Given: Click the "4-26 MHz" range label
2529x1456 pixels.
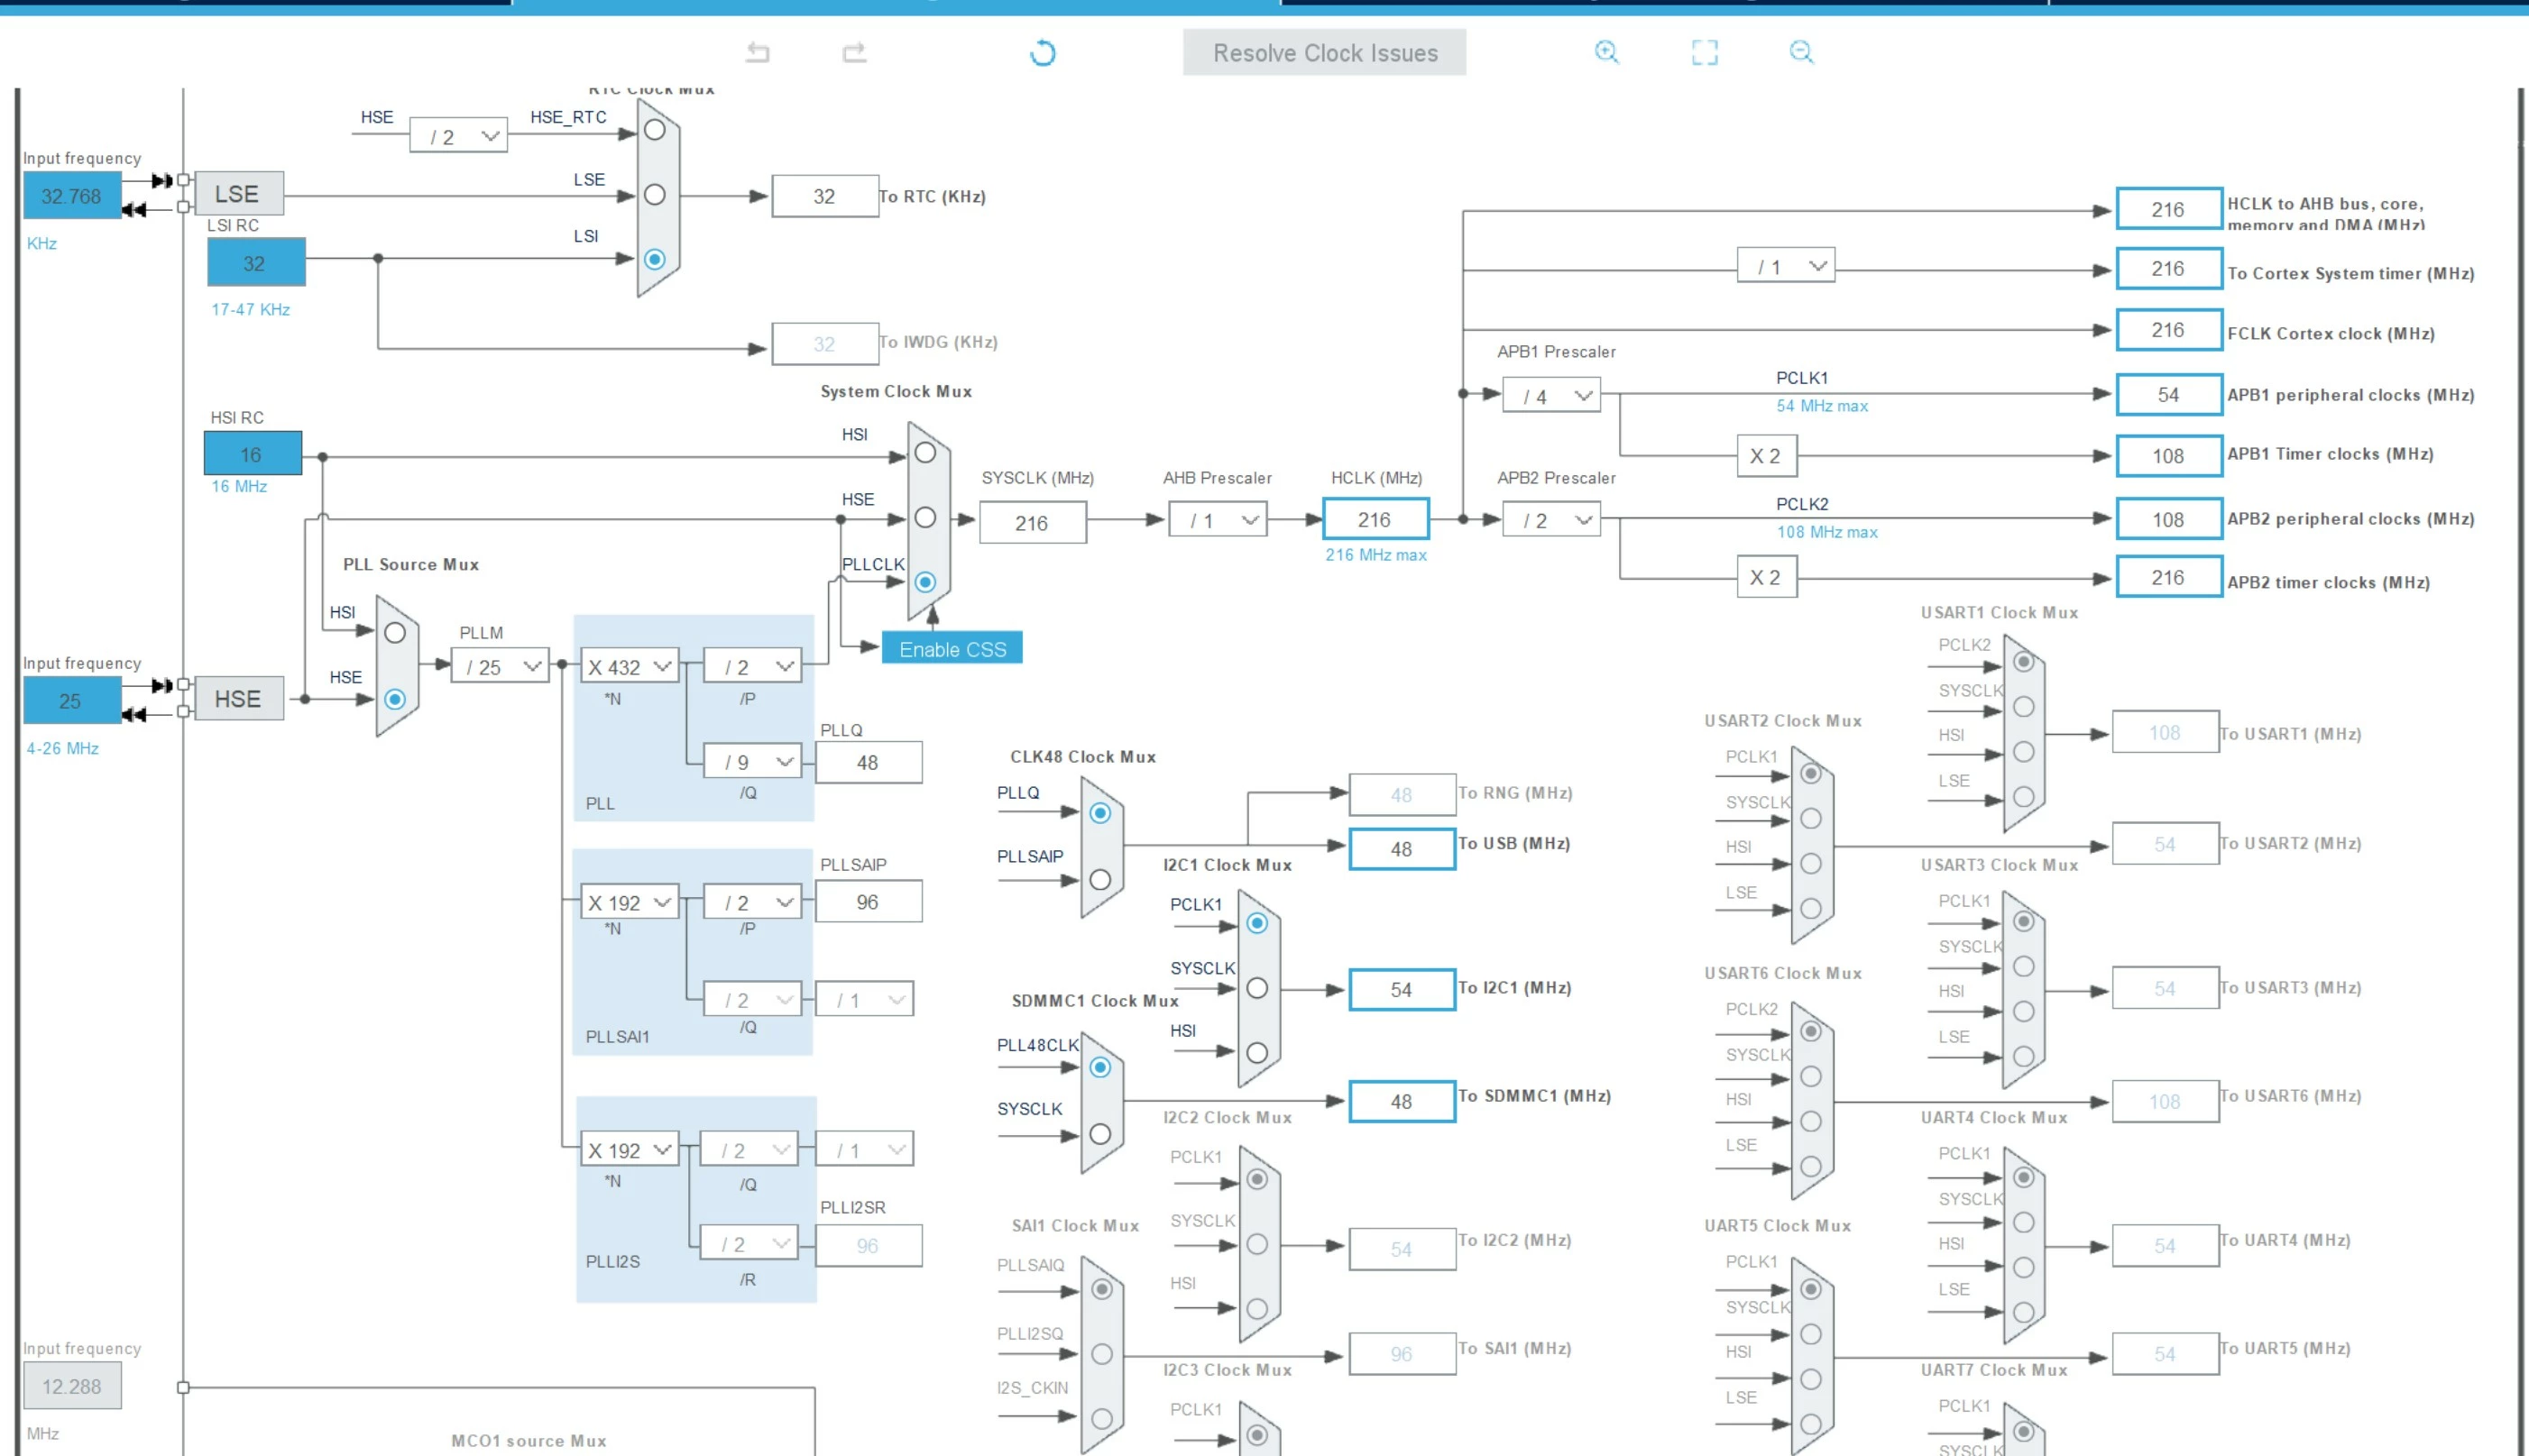Looking at the screenshot, I should click(63, 748).
